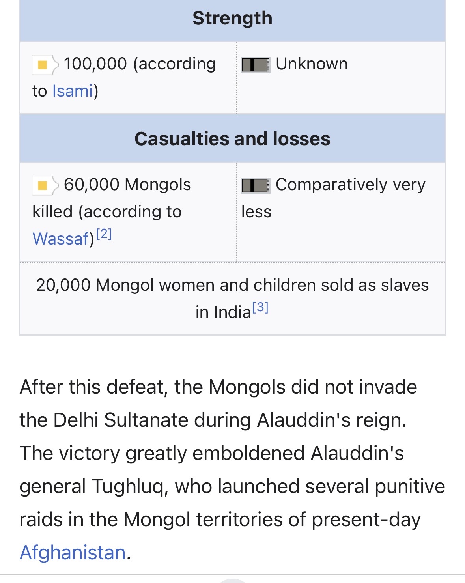Click the sentence mentioning general Tughluq

pyautogui.click(x=232, y=503)
